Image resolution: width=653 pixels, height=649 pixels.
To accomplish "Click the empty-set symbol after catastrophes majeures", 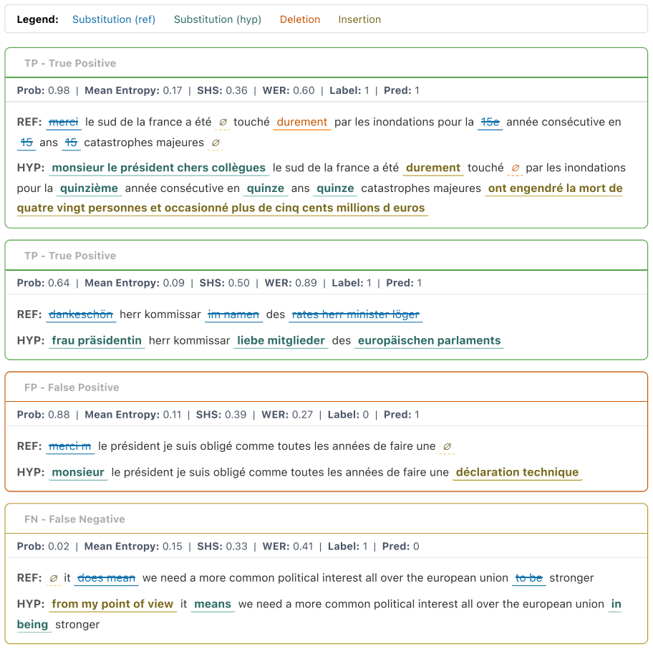I will 216,143.
